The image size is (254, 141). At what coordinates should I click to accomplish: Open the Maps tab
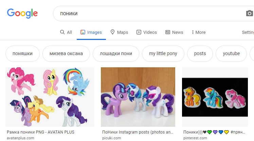tap(119, 32)
